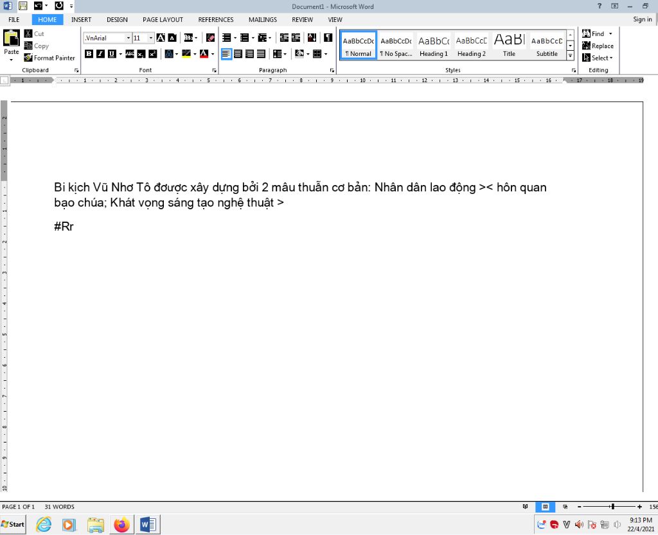The width and height of the screenshot is (658, 535).
Task: Click the Replace icon in Editing
Action: (x=586, y=46)
